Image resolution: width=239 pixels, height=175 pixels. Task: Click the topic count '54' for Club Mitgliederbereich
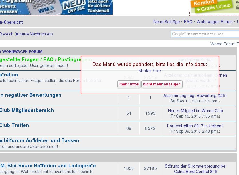pyautogui.click(x=129, y=113)
